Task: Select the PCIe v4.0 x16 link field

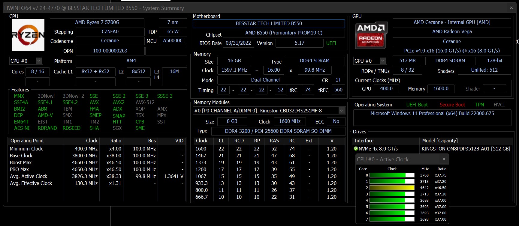Action: [452, 51]
